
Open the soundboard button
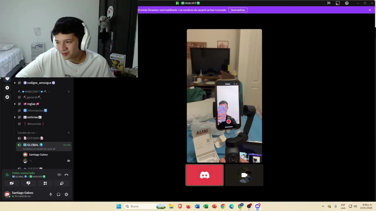[x=62, y=183]
